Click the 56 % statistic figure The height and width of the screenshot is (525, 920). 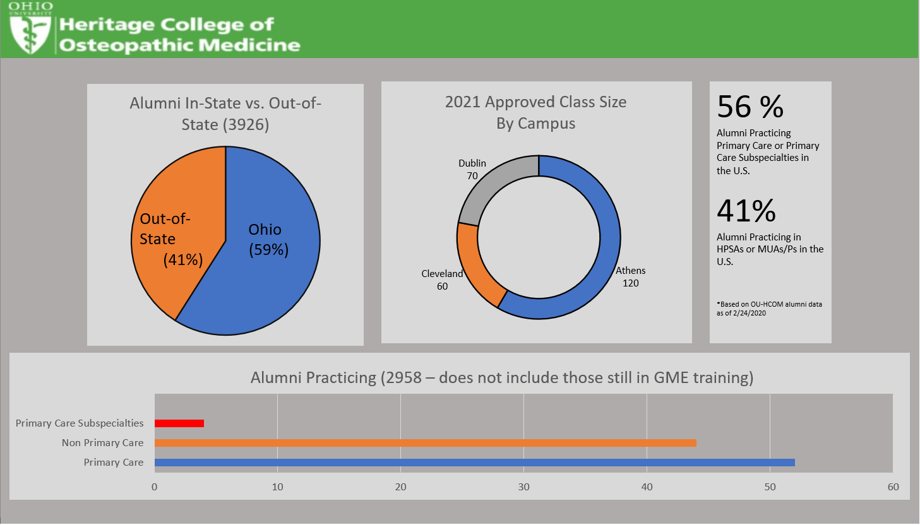[750, 107]
